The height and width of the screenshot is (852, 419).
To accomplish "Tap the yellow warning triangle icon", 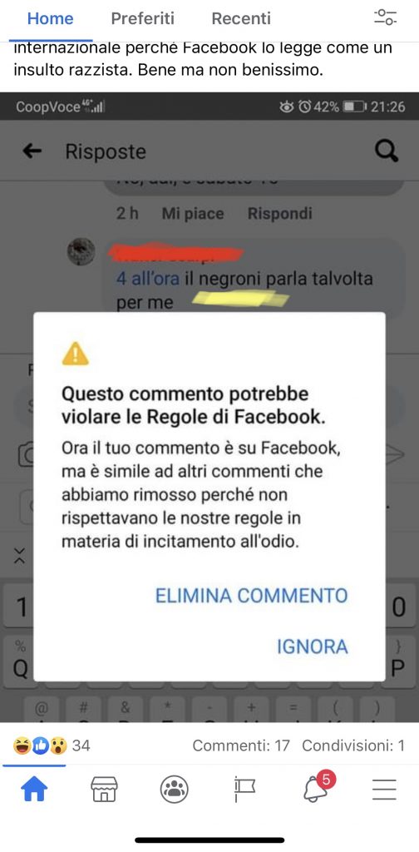I will click(x=75, y=354).
